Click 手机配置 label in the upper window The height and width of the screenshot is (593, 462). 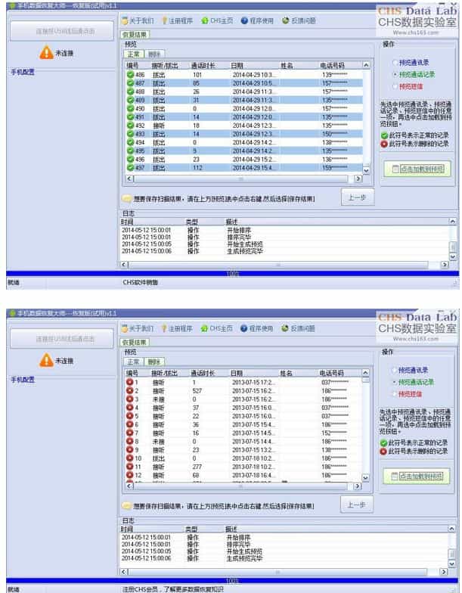click(x=23, y=72)
